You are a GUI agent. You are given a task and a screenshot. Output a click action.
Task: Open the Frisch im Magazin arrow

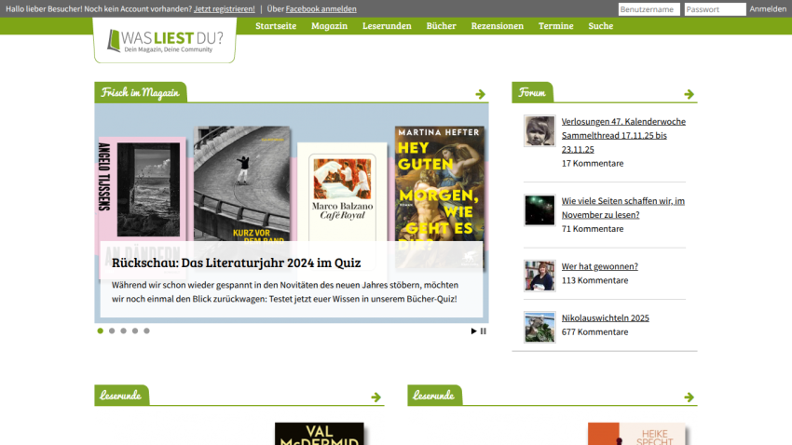tap(481, 94)
